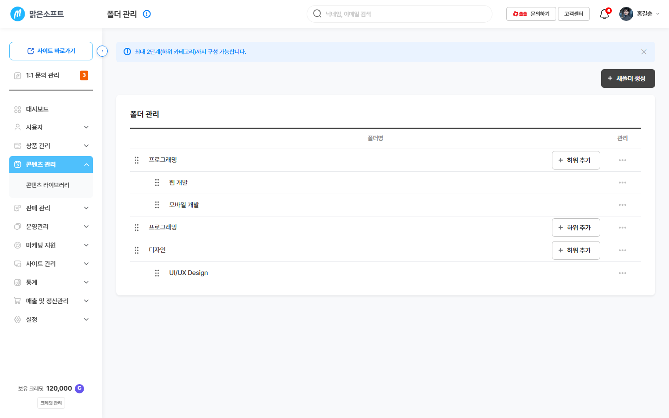
Task: Select the UI/UX Design folder name
Action: coord(188,273)
